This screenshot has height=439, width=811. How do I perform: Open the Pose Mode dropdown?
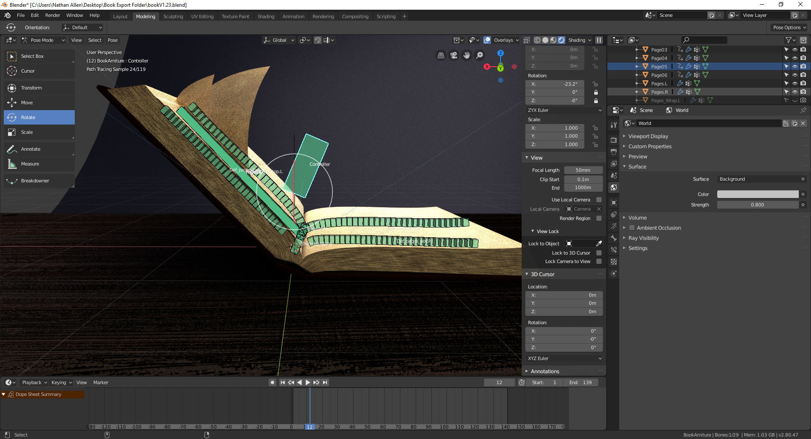[44, 40]
